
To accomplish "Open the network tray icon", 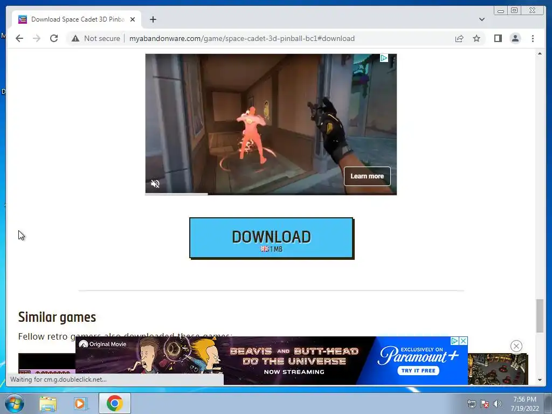I will [x=471, y=404].
